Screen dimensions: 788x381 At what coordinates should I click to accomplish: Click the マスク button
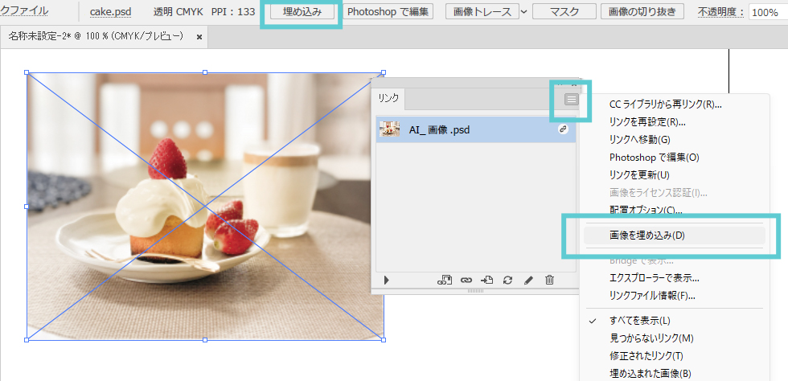tap(565, 12)
